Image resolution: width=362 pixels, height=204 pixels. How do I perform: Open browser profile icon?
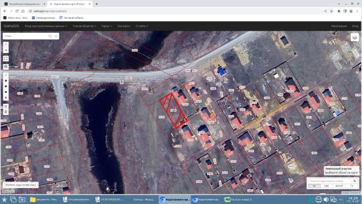(351, 11)
